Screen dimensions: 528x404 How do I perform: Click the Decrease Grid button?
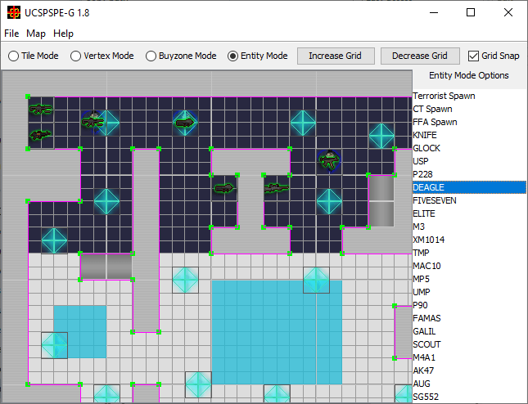tap(420, 56)
